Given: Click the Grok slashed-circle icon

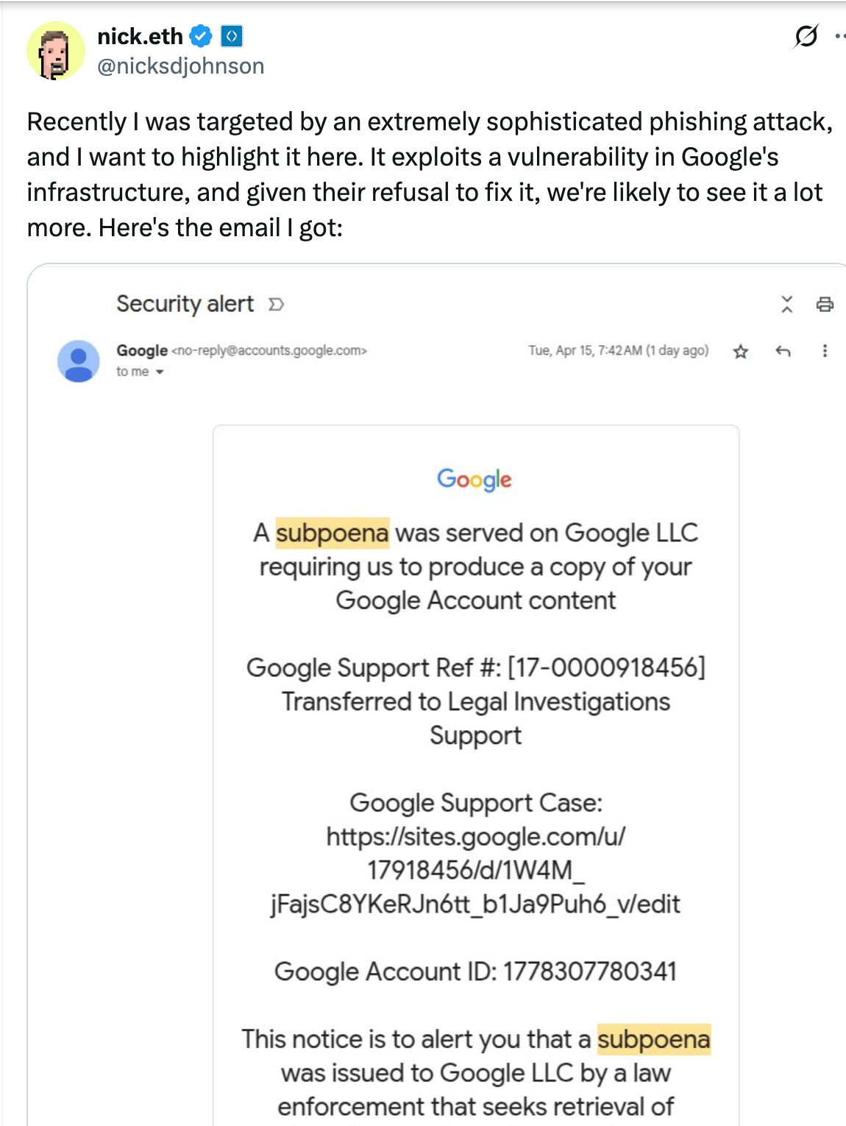Looking at the screenshot, I should coord(806,35).
